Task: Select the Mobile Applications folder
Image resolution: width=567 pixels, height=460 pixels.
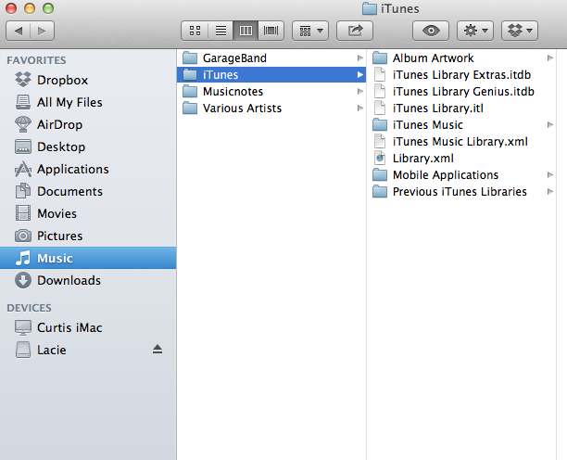Action: point(461,174)
